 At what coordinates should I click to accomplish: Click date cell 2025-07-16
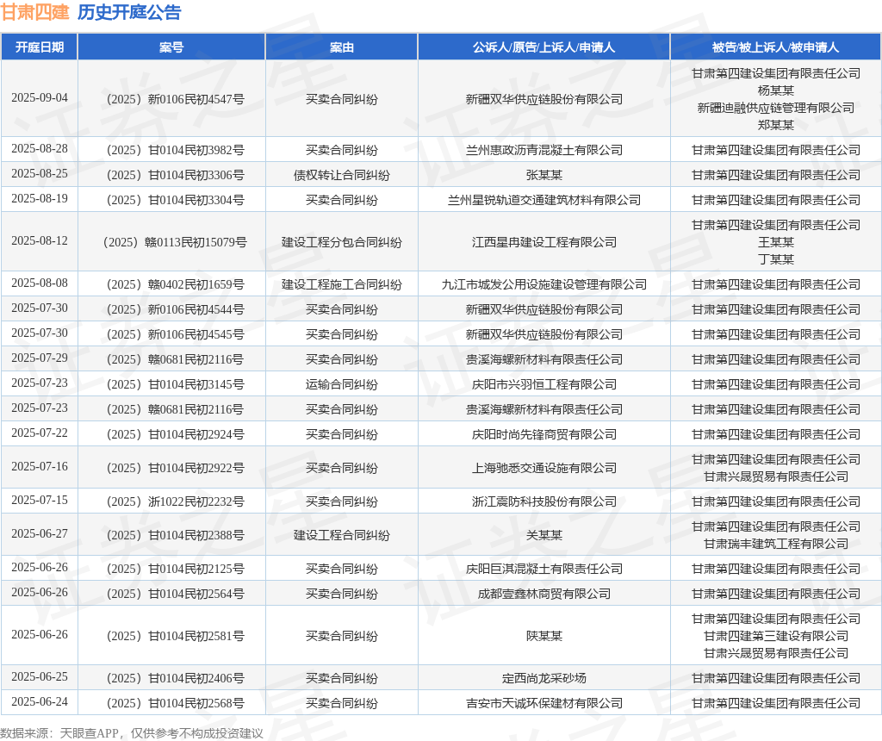point(40,467)
